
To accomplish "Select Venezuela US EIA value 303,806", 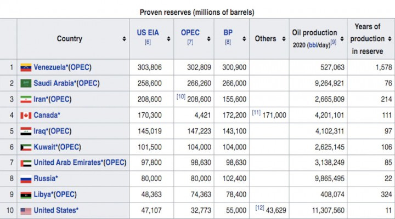I will [149, 67].
